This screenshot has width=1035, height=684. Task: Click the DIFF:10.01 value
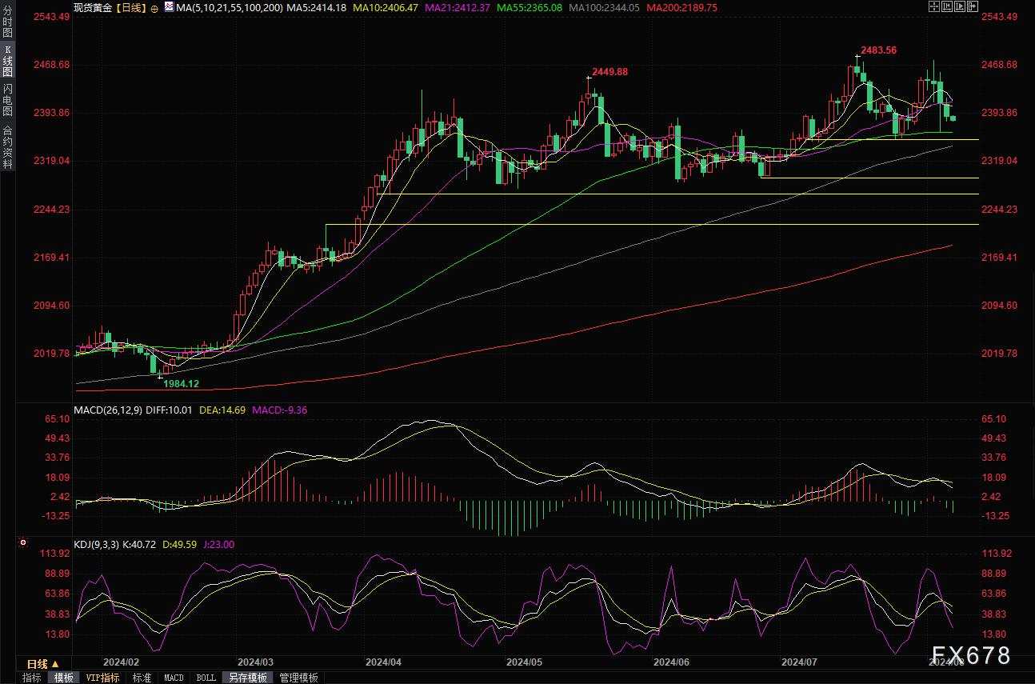pos(170,410)
